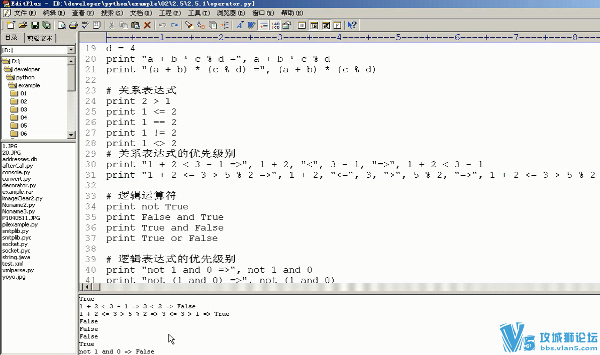Open the 工具(T) menu
This screenshot has height=355, width=600.
pyautogui.click(x=198, y=13)
